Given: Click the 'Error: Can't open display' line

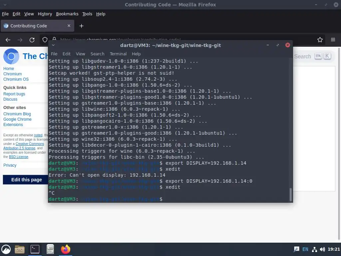Looking at the screenshot, I should click(107, 175).
